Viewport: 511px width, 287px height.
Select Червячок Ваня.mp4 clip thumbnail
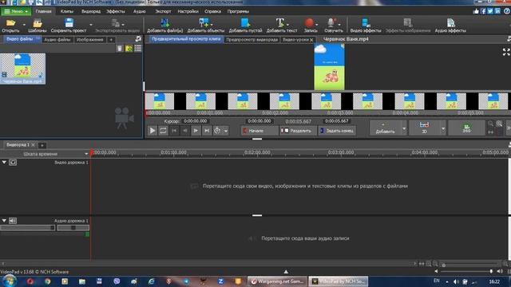click(x=23, y=69)
